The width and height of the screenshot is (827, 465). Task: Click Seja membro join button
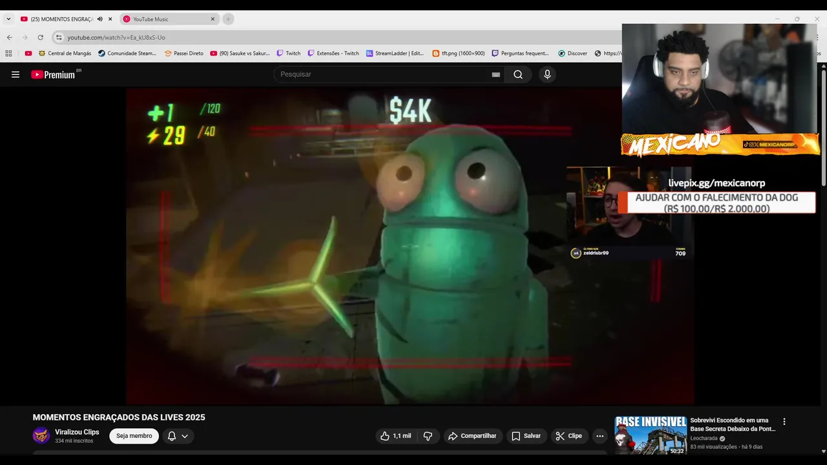[x=134, y=436]
